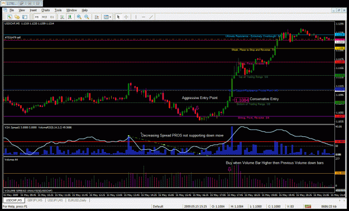The image size is (349, 211).
Task: Click the blue window-panel toolbar icon
Action: pos(25,17)
